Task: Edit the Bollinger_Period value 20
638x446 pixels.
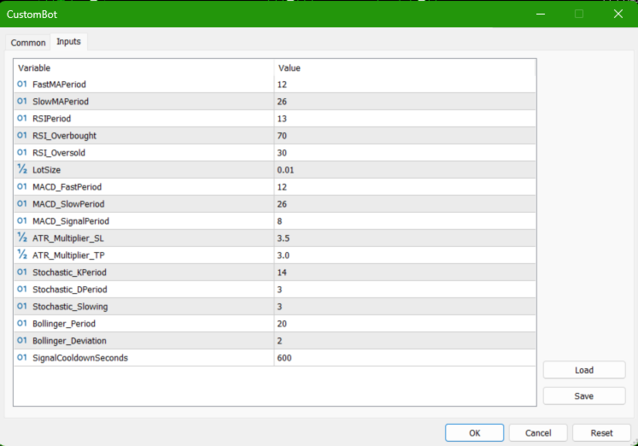Action: (405, 324)
